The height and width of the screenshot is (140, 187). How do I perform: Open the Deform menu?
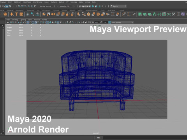click(62, 2)
